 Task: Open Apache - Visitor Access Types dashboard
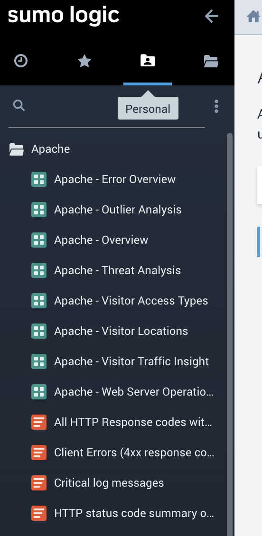point(131,301)
